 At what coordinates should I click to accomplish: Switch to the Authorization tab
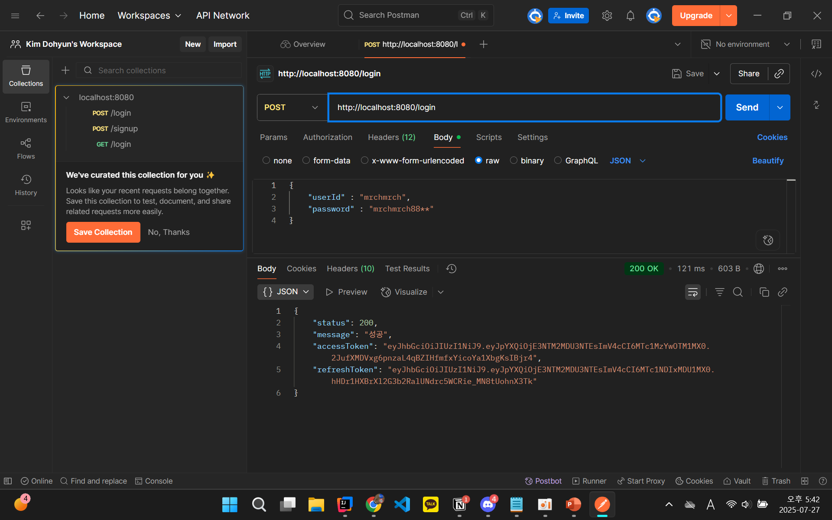(x=327, y=137)
